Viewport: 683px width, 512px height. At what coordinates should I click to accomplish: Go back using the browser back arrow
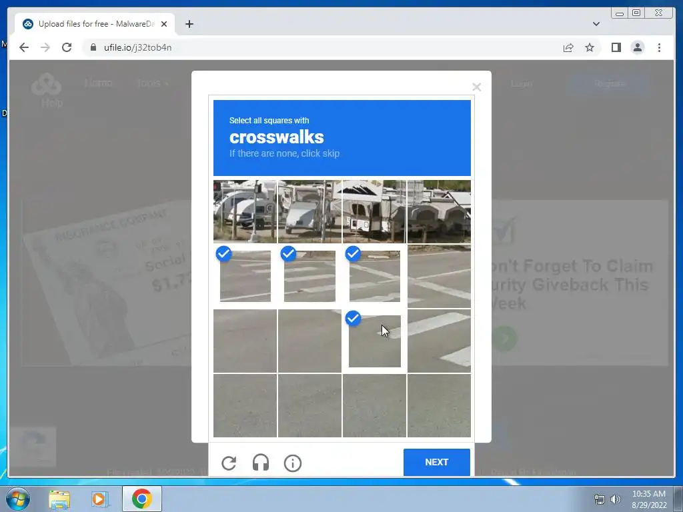[x=24, y=47]
